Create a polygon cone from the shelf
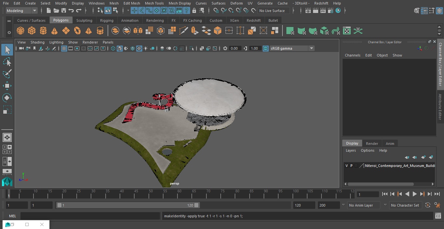The image size is (444, 229). click(55, 31)
